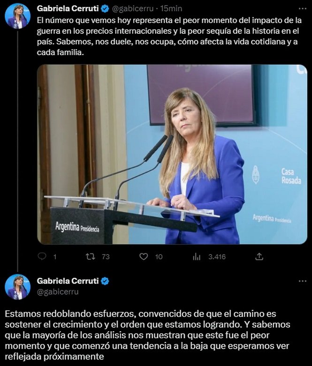Click the 73 retweets count
Image resolution: width=312 pixels, height=366 pixels.
[106, 257]
